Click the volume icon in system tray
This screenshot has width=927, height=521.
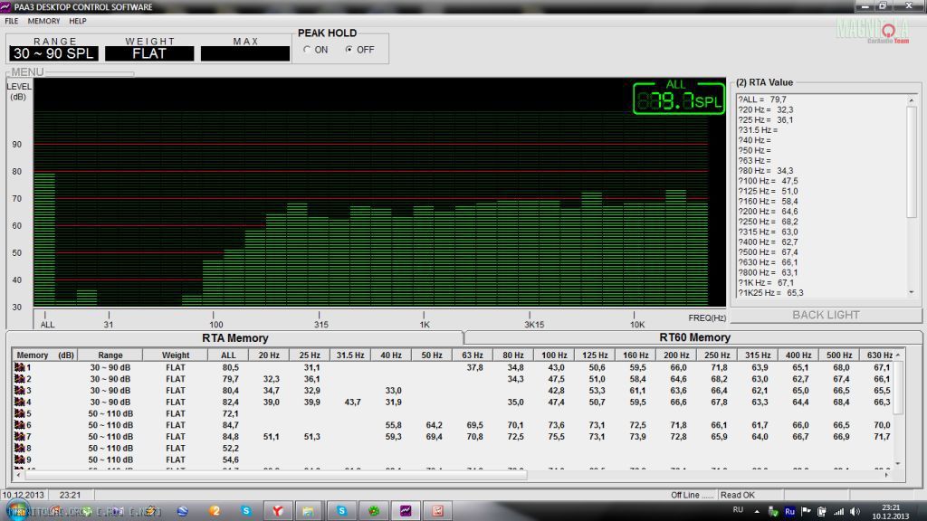point(855,512)
